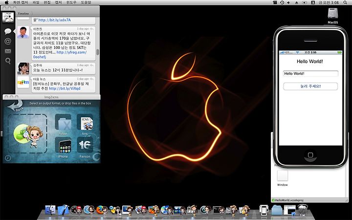This screenshot has width=352, height=220.
Task: Open Firefox from the Dock
Action: coord(102,210)
